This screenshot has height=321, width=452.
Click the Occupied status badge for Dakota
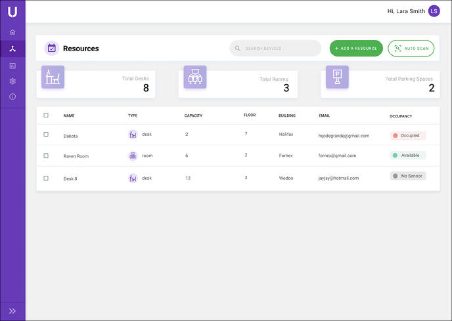coord(408,136)
